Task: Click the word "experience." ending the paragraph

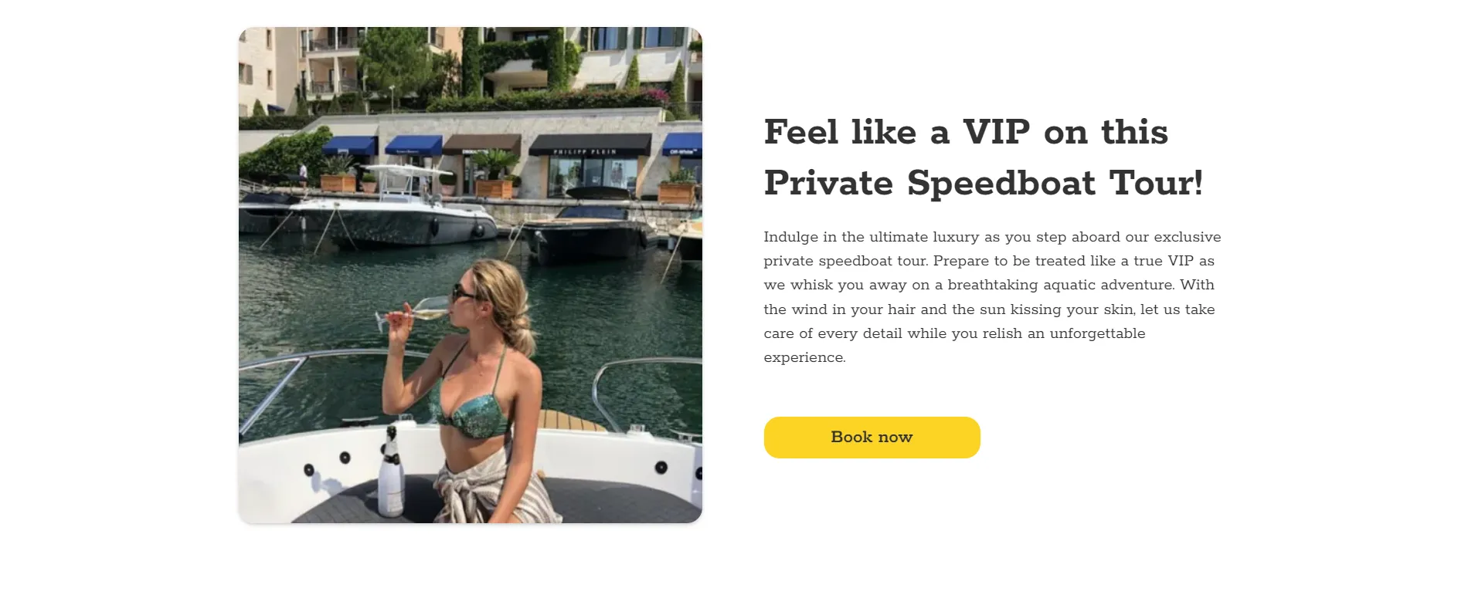Action: 804,358
